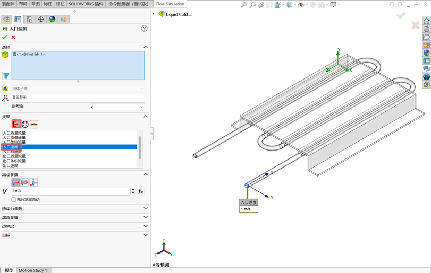The width and height of the screenshot is (431, 273).
Task: Collapse the 类型 section
Action: [146, 116]
